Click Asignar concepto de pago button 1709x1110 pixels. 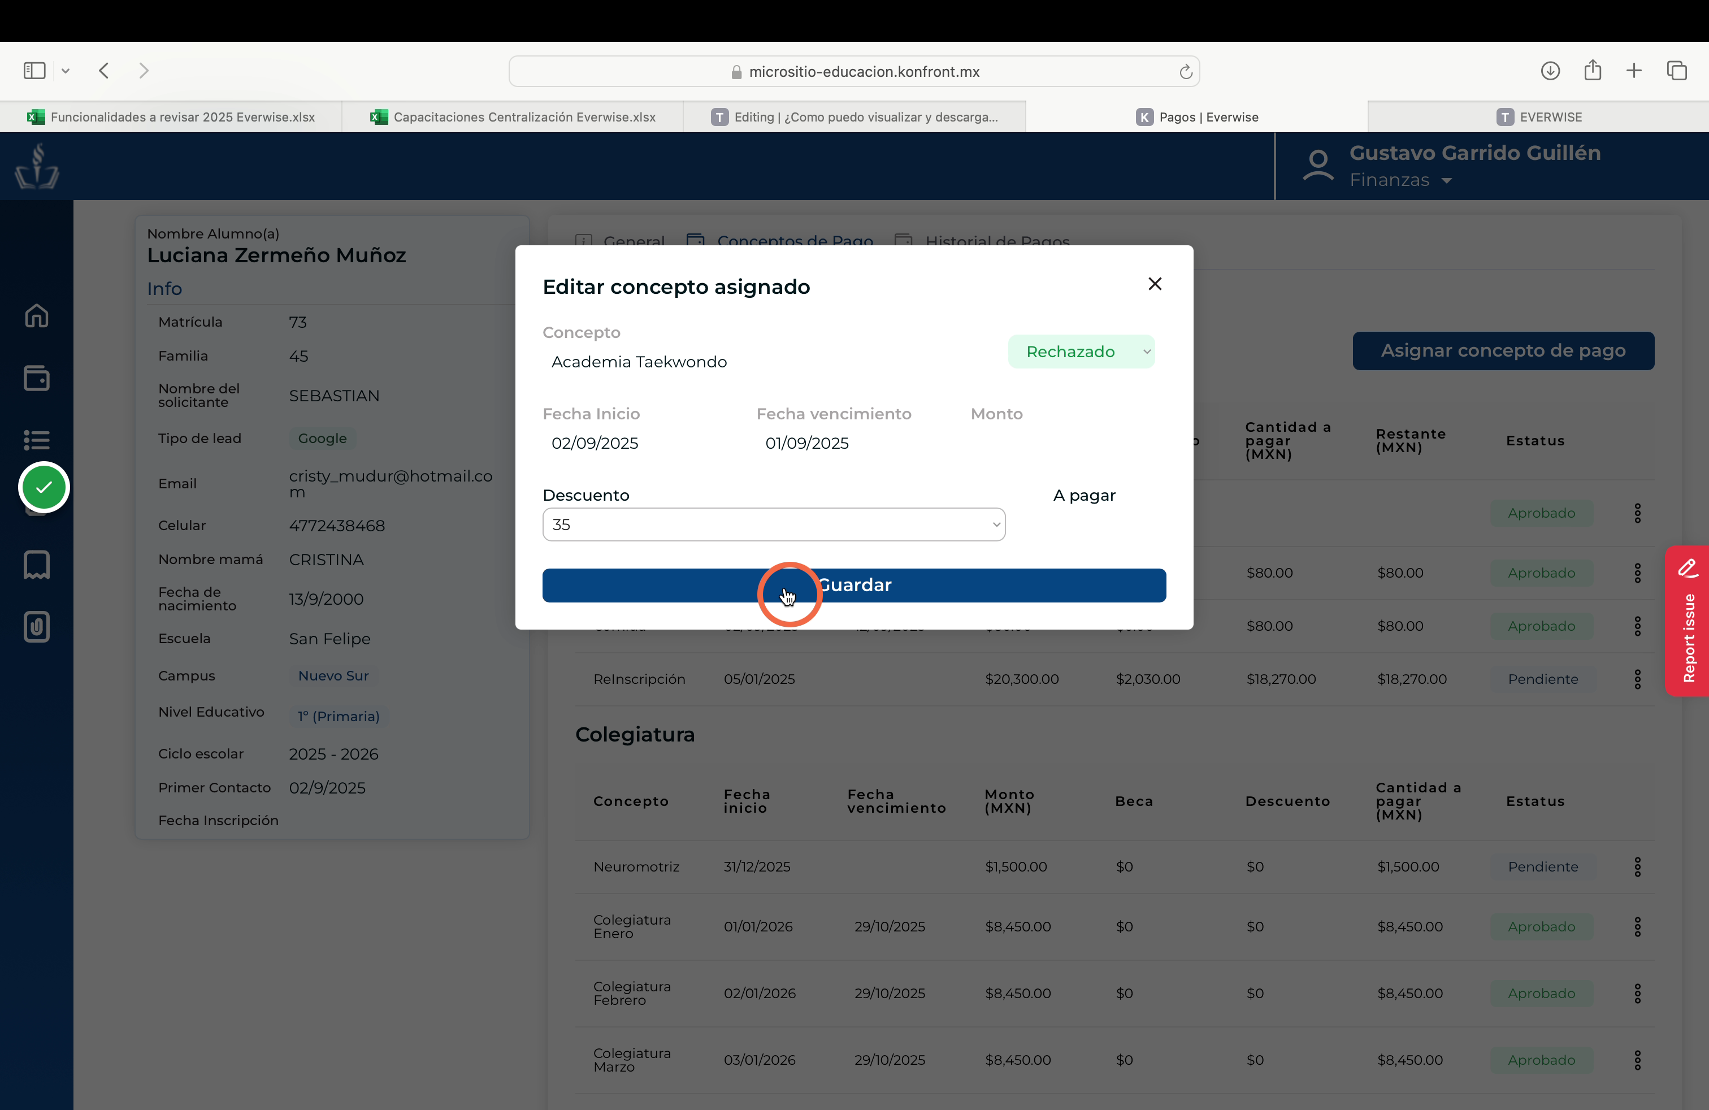(1503, 351)
